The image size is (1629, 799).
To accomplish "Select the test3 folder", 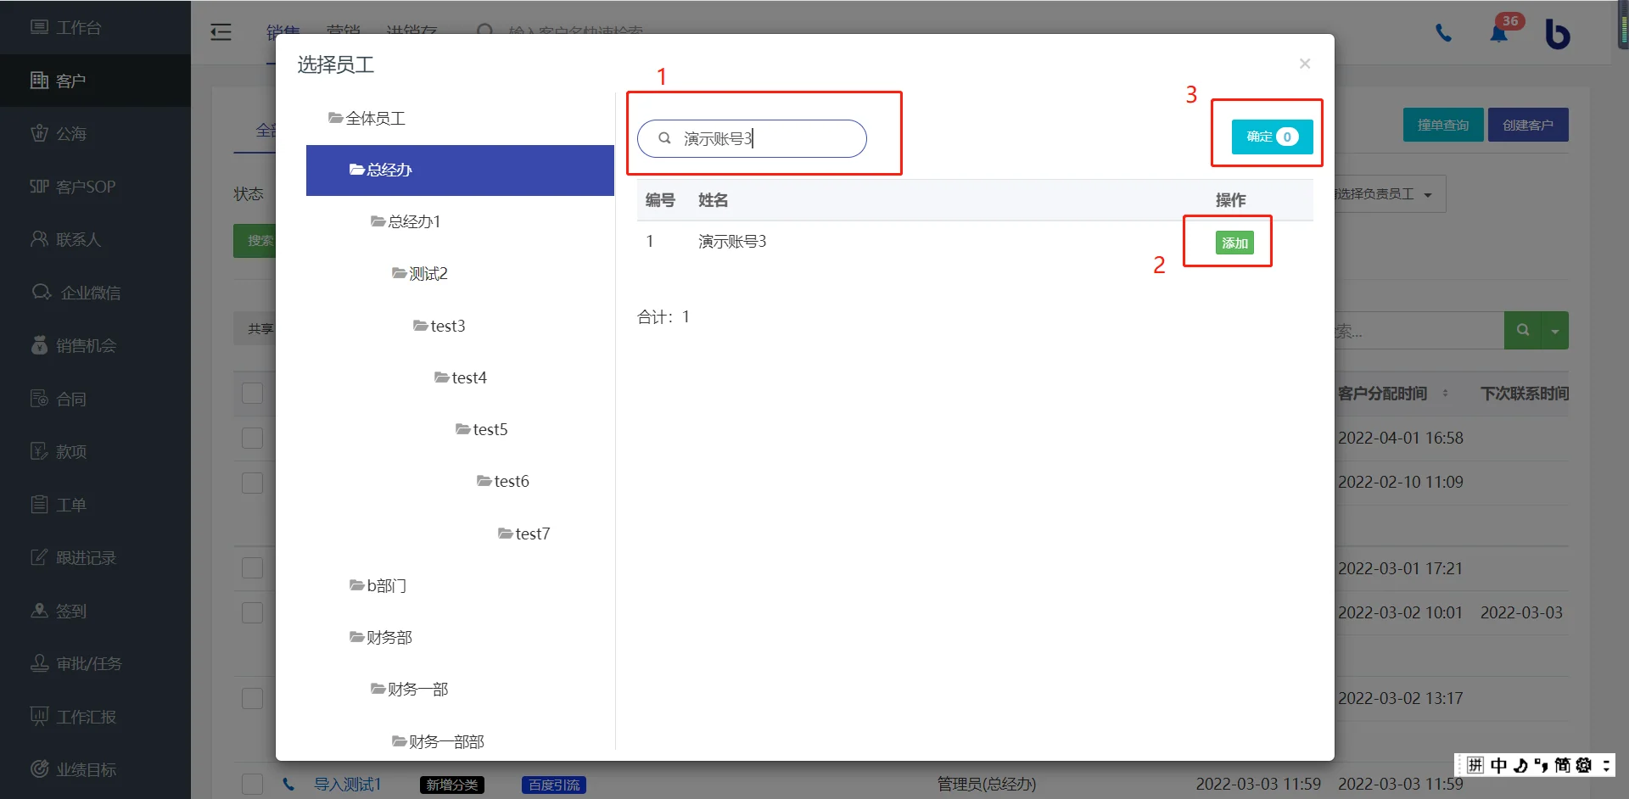I will click(x=439, y=326).
